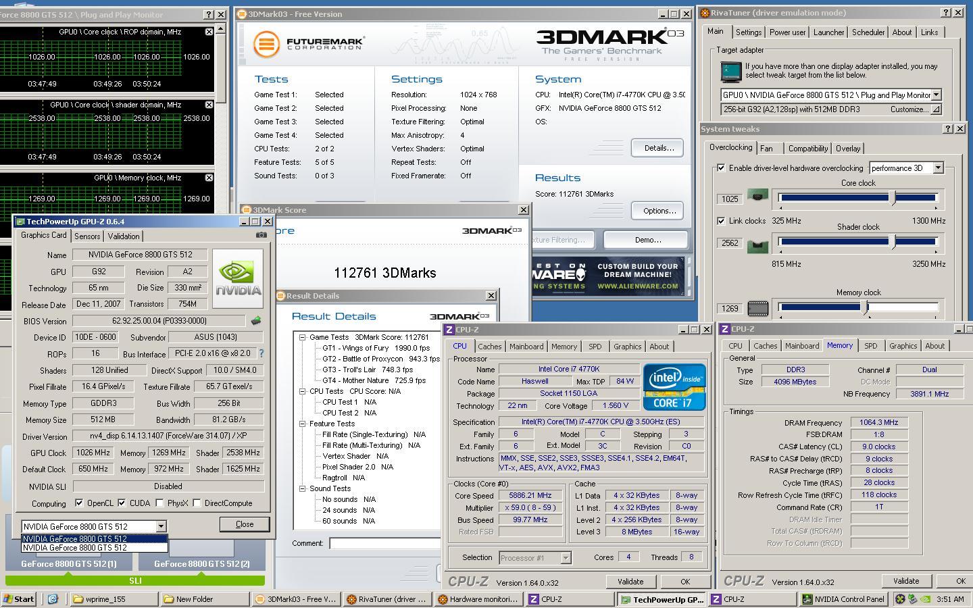Toggle OpenCL checkbox in GPU-Z
The width and height of the screenshot is (973, 608).
click(79, 503)
